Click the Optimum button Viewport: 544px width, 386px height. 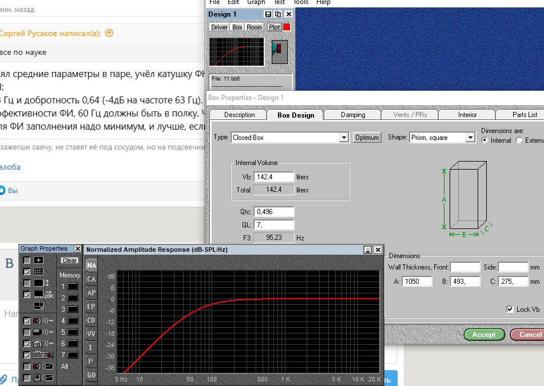[367, 138]
